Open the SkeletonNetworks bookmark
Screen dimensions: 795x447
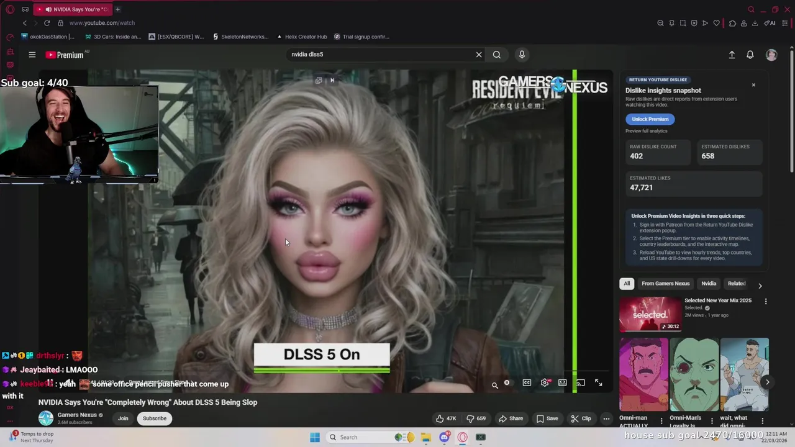[x=240, y=37]
